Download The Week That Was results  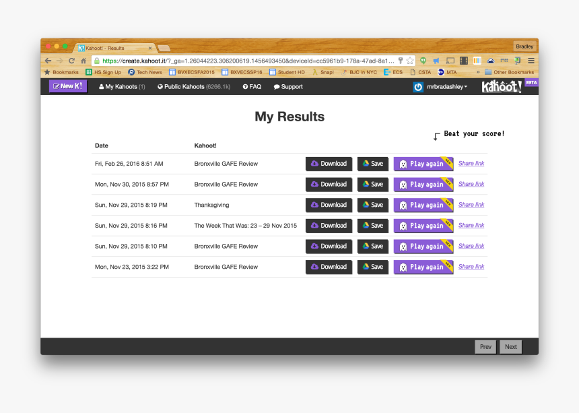(x=329, y=226)
